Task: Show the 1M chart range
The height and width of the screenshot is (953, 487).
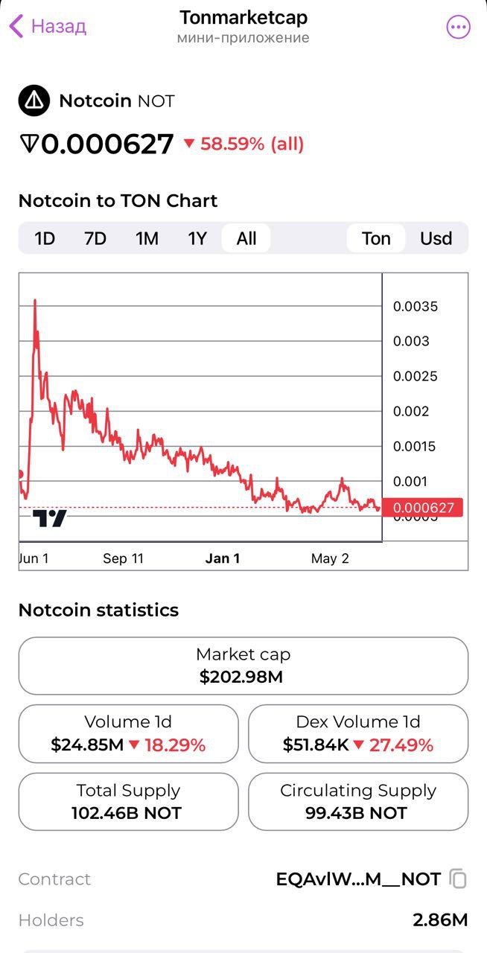Action: click(147, 239)
